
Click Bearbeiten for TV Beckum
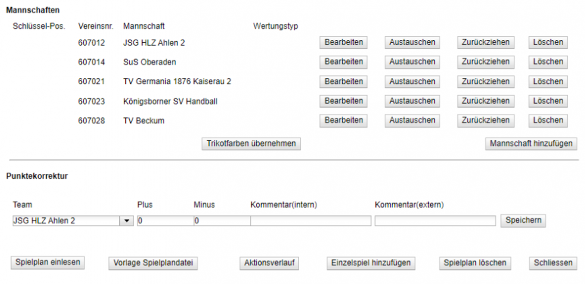click(x=344, y=120)
